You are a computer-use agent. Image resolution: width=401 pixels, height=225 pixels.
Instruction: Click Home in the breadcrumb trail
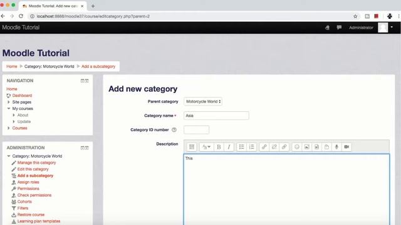12,66
